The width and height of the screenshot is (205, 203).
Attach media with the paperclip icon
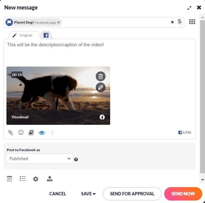(10, 132)
